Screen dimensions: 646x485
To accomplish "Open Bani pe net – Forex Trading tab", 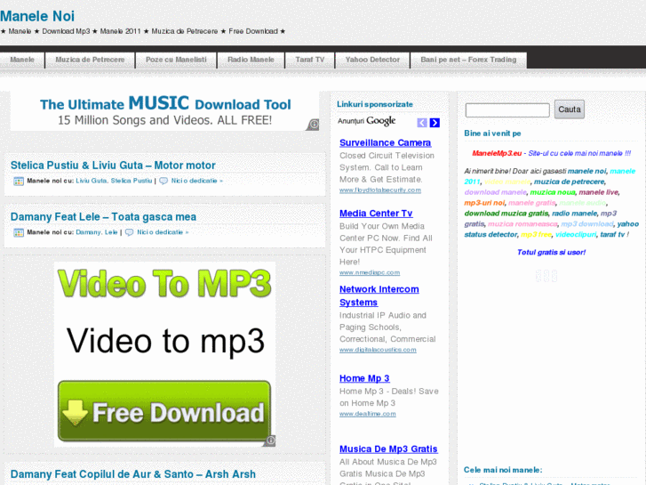I will 468,60.
